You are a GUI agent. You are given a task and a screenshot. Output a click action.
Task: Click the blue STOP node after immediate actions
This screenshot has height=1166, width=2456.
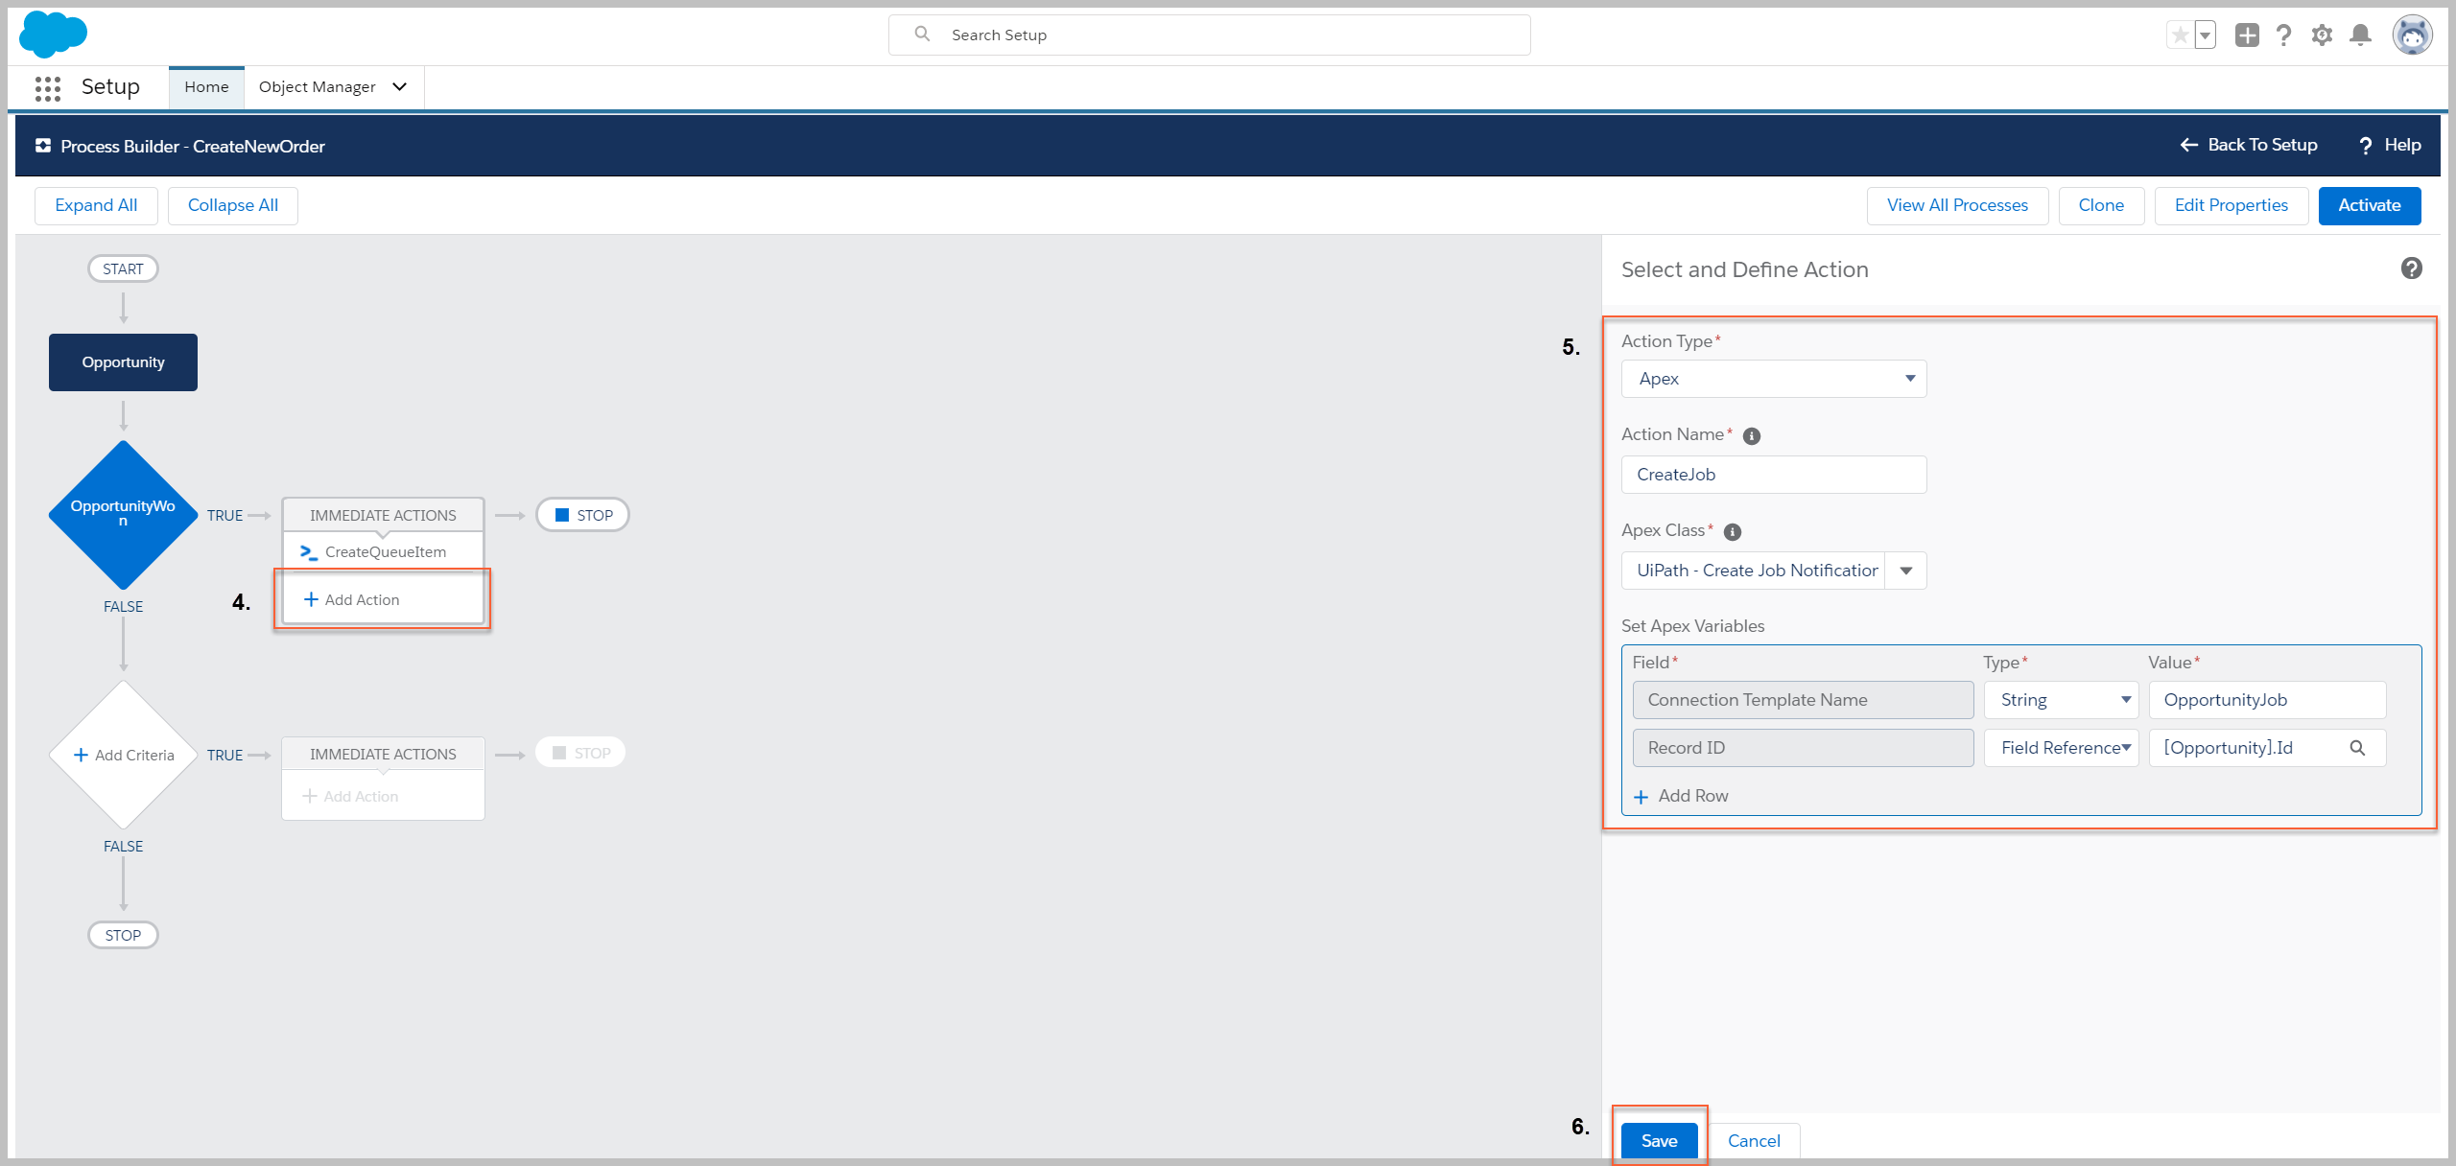(582, 515)
